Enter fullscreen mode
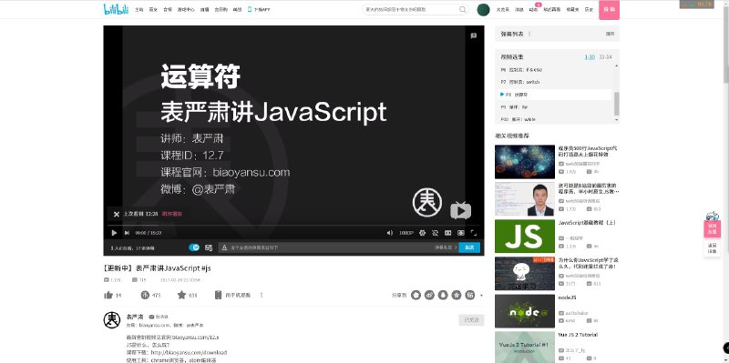 [x=474, y=233]
